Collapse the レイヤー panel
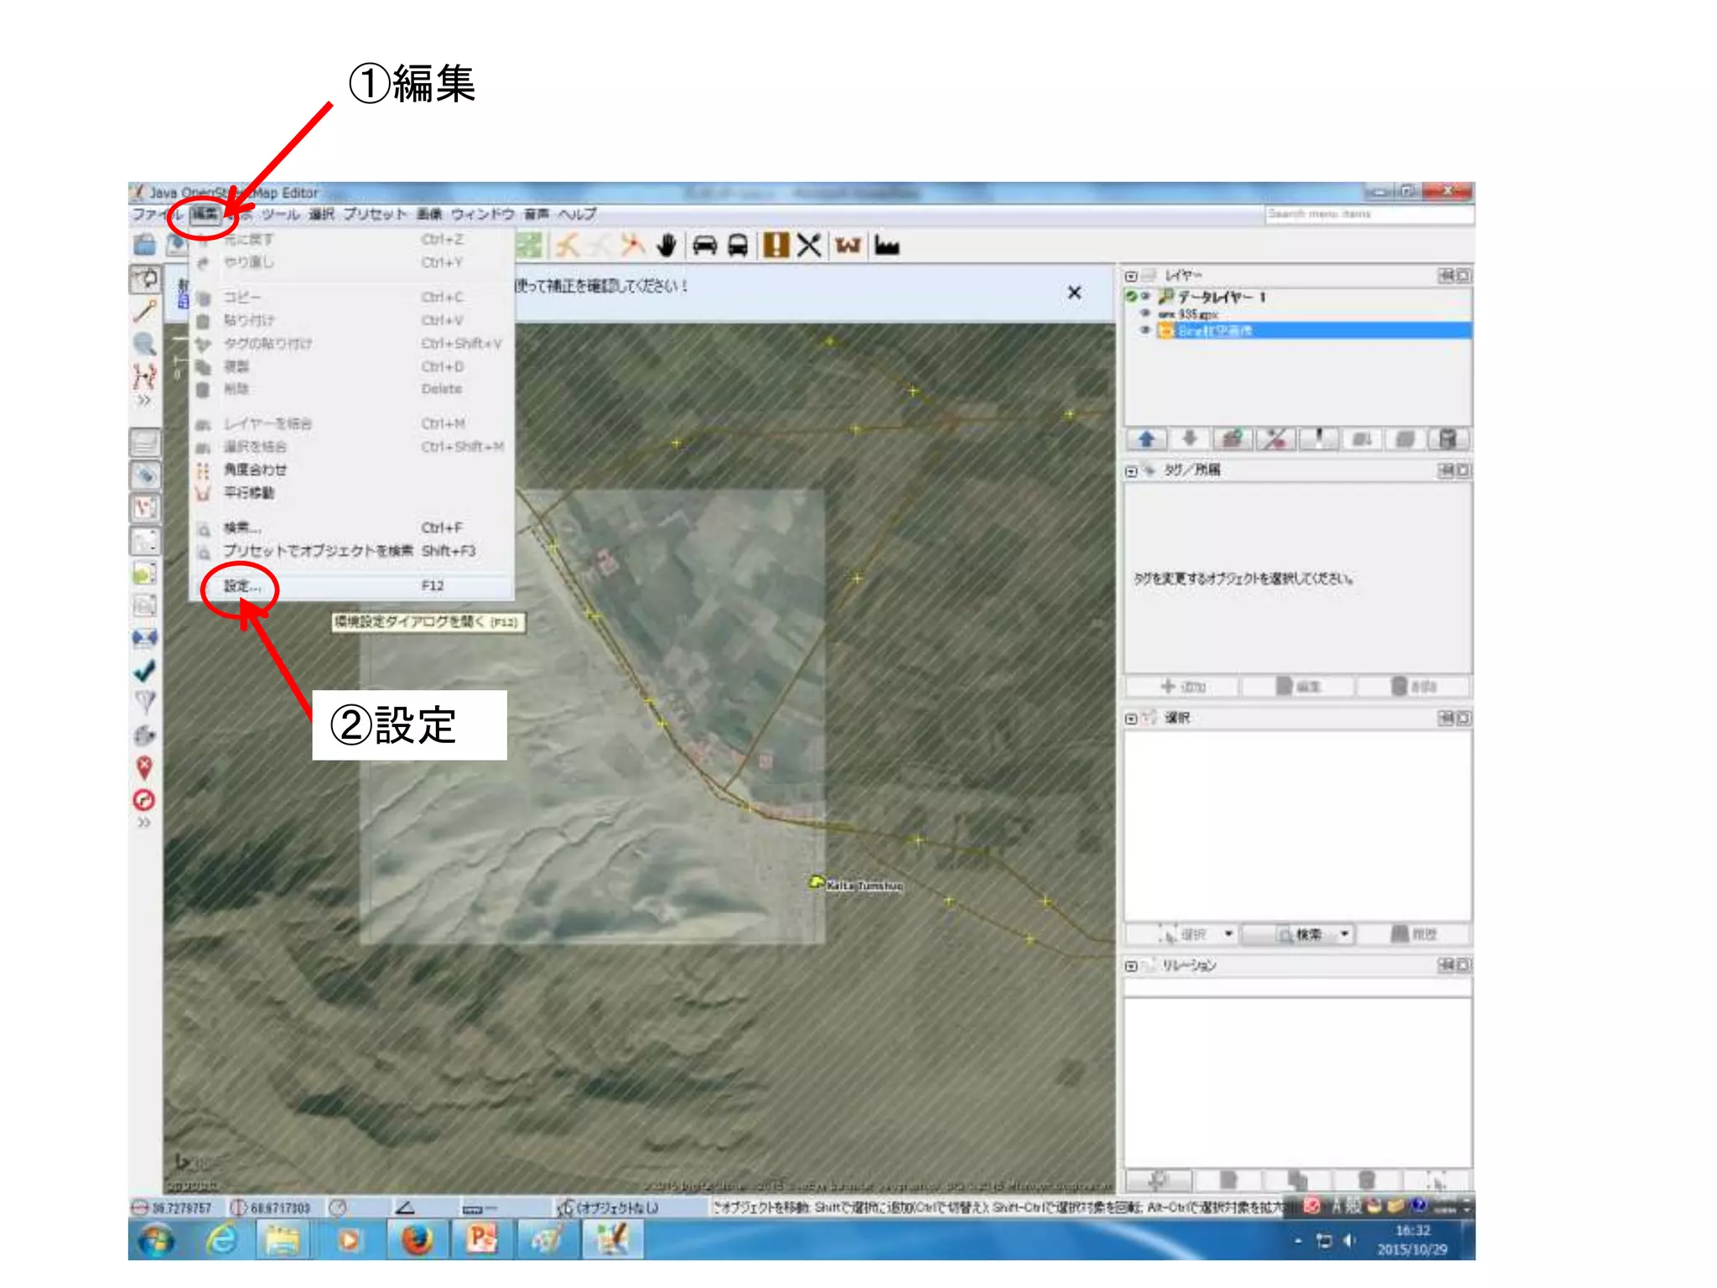Viewport: 1717px width, 1288px height. [x=1131, y=276]
